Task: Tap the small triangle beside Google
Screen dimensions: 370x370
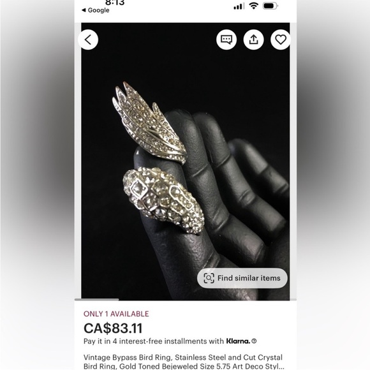Action: 84,10
